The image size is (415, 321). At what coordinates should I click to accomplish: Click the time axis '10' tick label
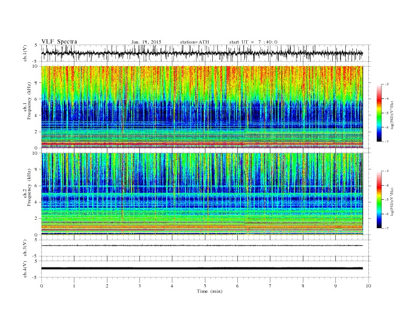pyautogui.click(x=368, y=286)
